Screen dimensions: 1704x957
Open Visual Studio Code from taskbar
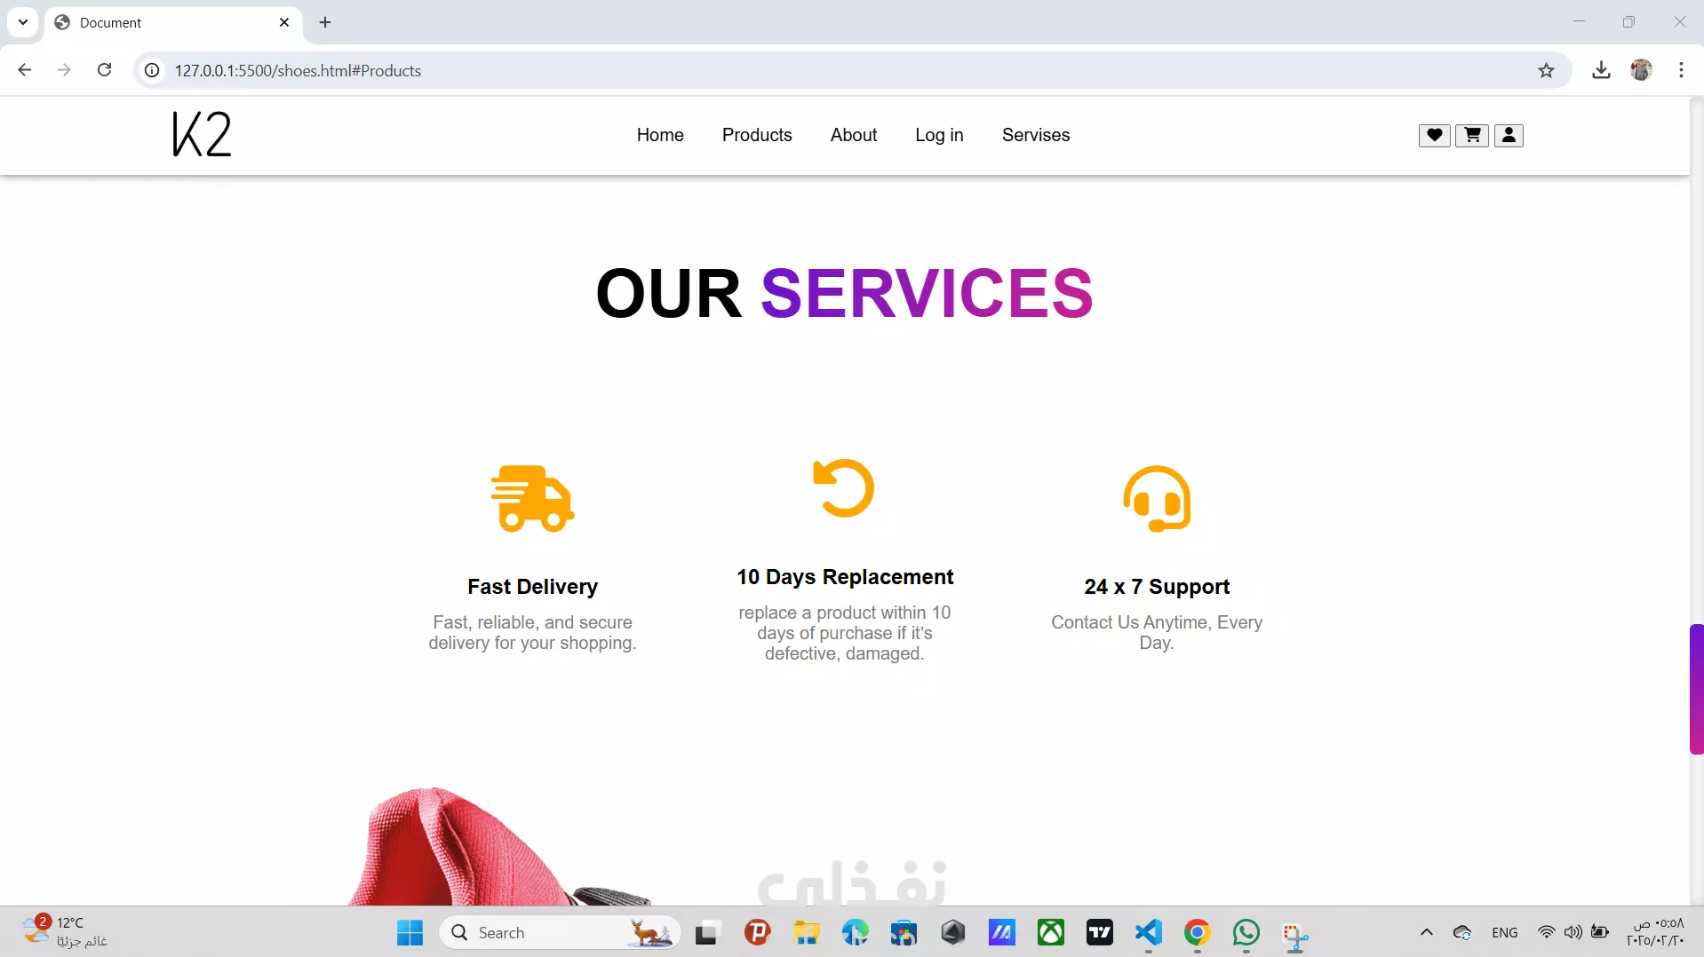(1149, 932)
